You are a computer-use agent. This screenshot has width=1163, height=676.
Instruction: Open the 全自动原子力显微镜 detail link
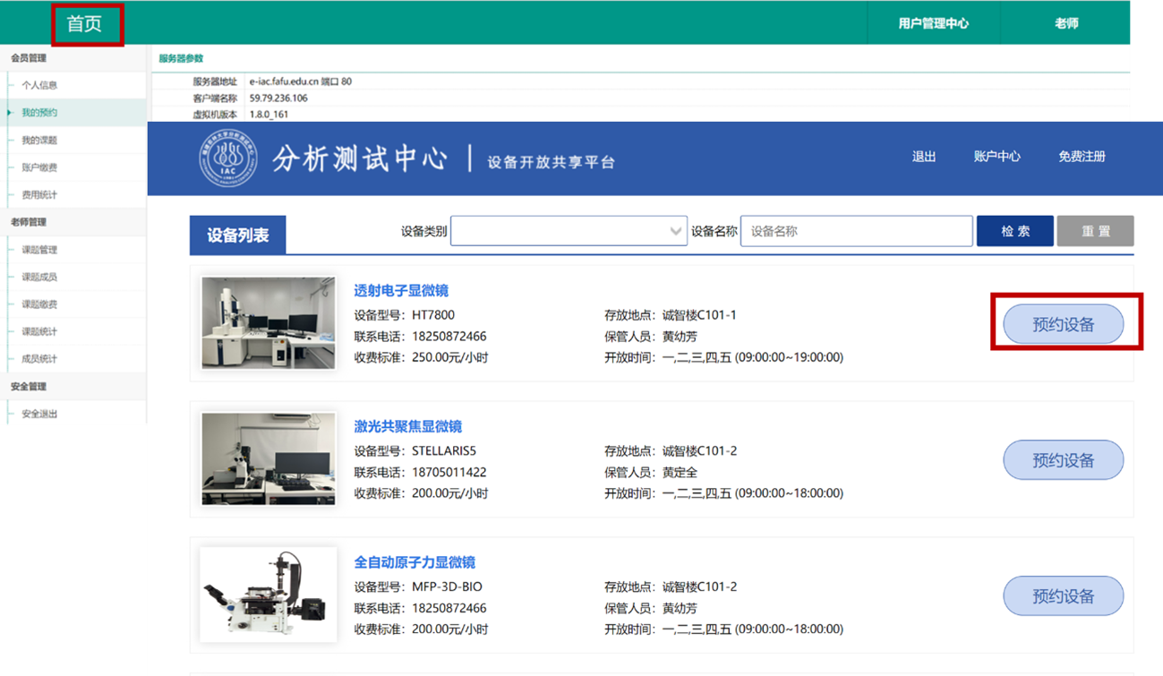pos(417,562)
